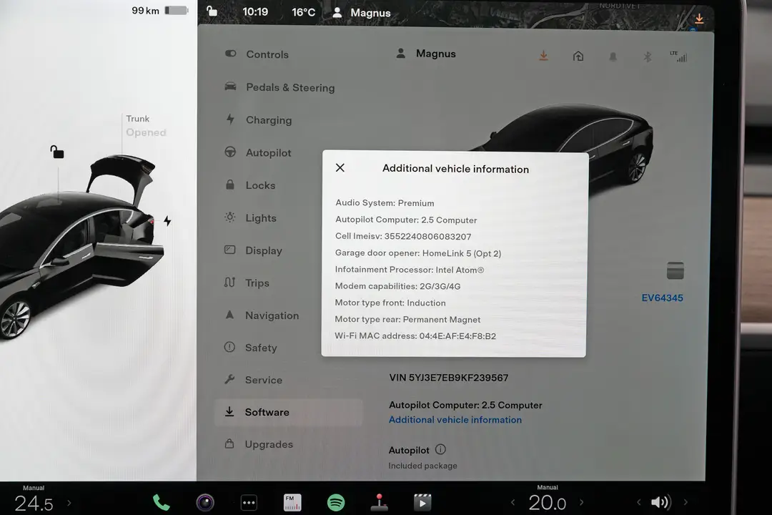Image resolution: width=772 pixels, height=515 pixels.
Task: Open the Service menu
Action: 254,380
